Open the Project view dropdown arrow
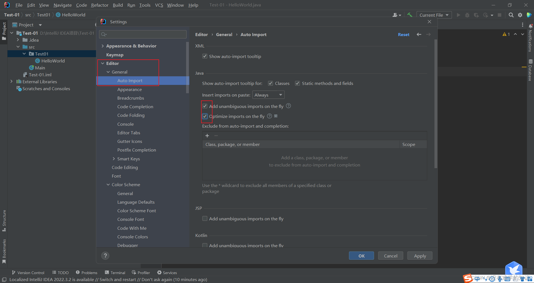Viewport: 534px width, 283px height. (40, 25)
